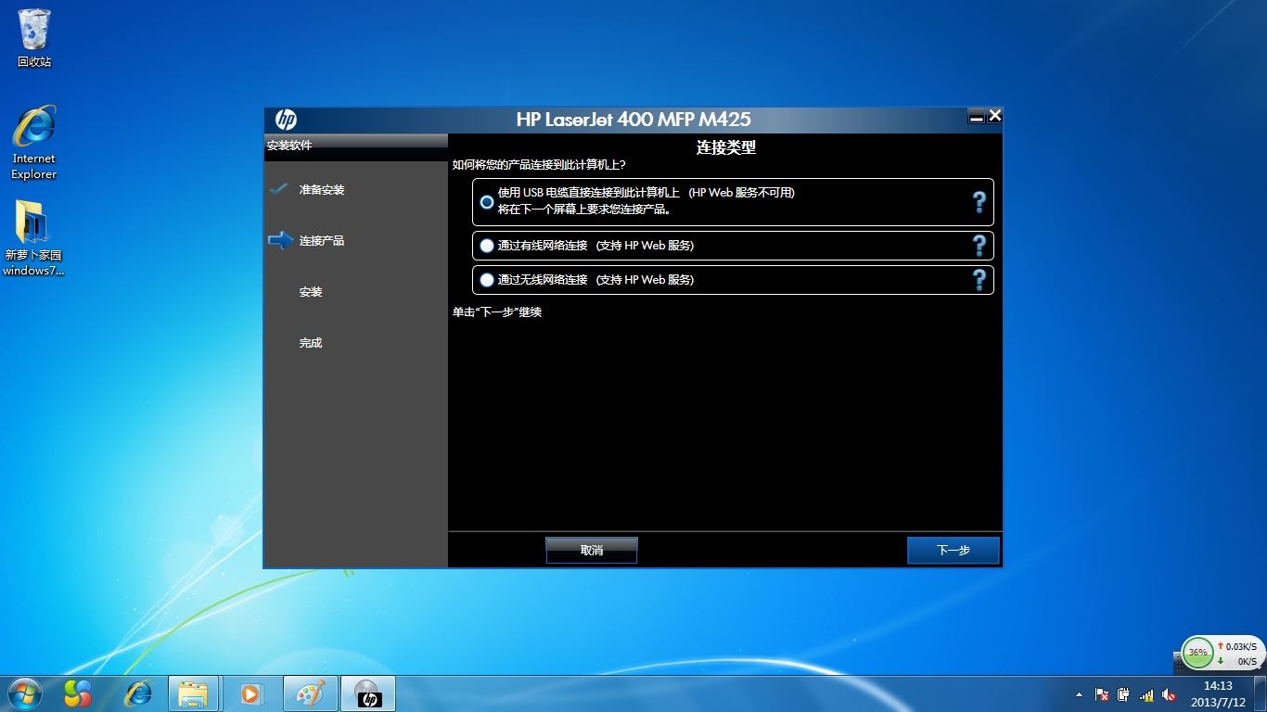This screenshot has height=712, width=1267.
Task: Select the wireless network connection option
Action: [487, 280]
